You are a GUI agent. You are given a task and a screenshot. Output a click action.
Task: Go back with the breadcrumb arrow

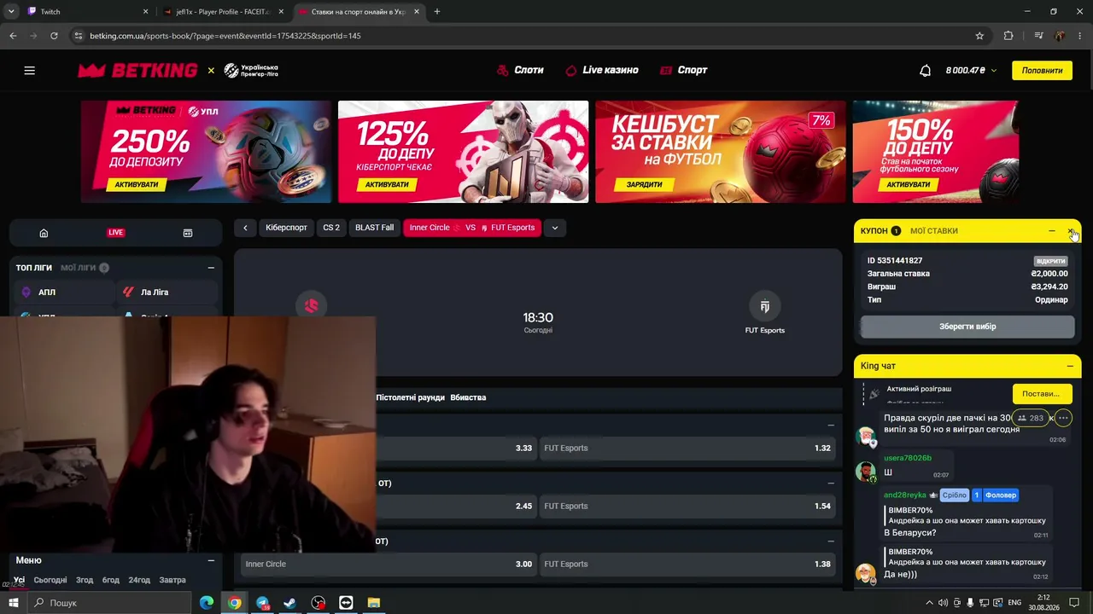pos(245,228)
